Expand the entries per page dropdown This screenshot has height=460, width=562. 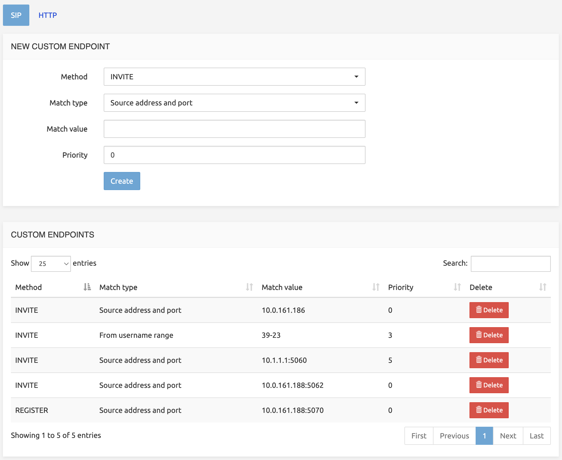[50, 263]
